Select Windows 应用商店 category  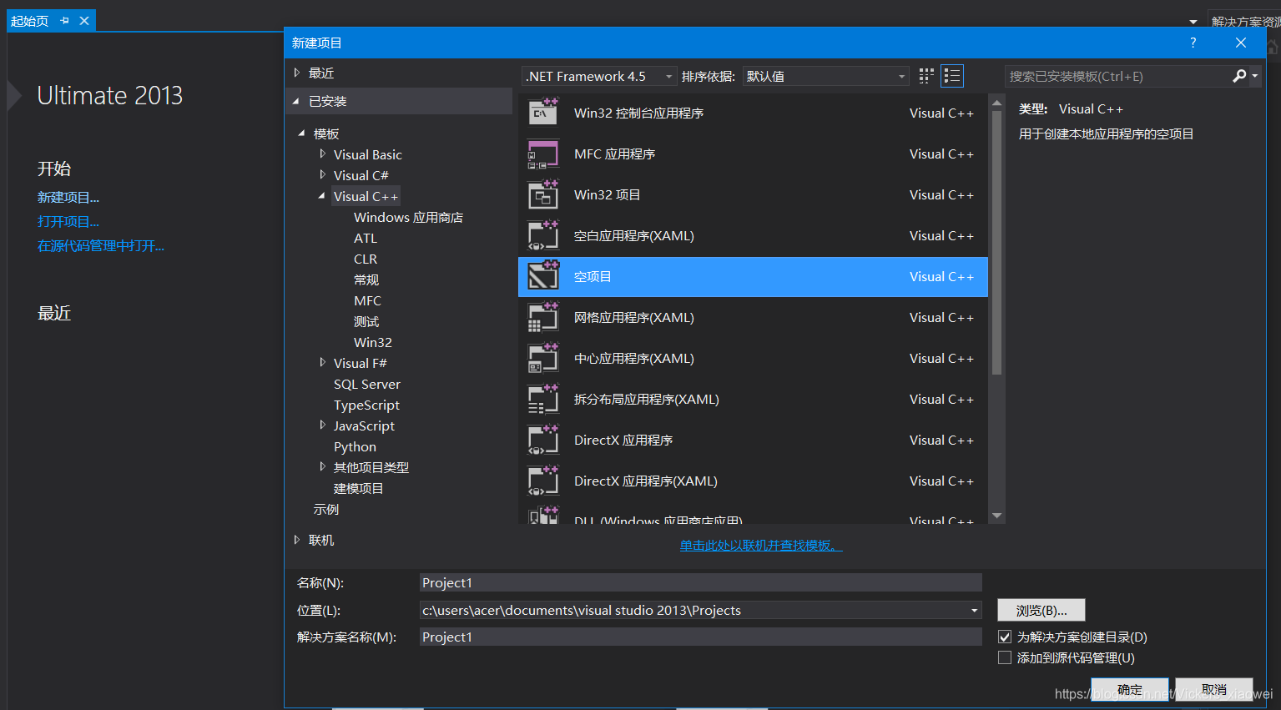tap(408, 217)
